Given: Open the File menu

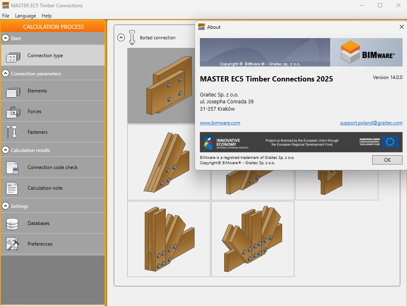Looking at the screenshot, I should (x=6, y=16).
